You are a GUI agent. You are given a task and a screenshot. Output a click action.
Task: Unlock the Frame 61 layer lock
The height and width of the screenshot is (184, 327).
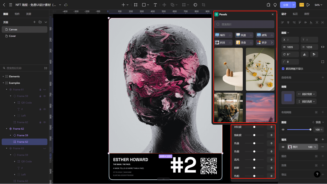pos(40,90)
